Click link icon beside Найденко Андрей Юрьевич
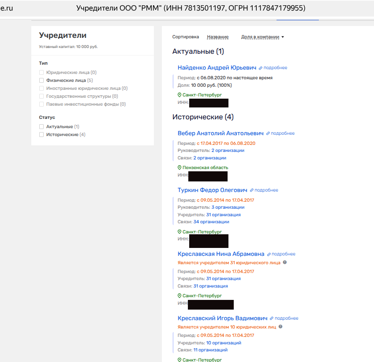This screenshot has width=374, height=362. point(261,68)
